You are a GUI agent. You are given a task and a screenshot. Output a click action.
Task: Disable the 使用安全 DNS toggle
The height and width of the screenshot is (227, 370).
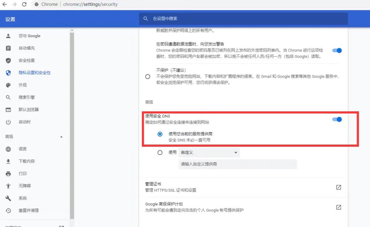pyautogui.click(x=337, y=119)
